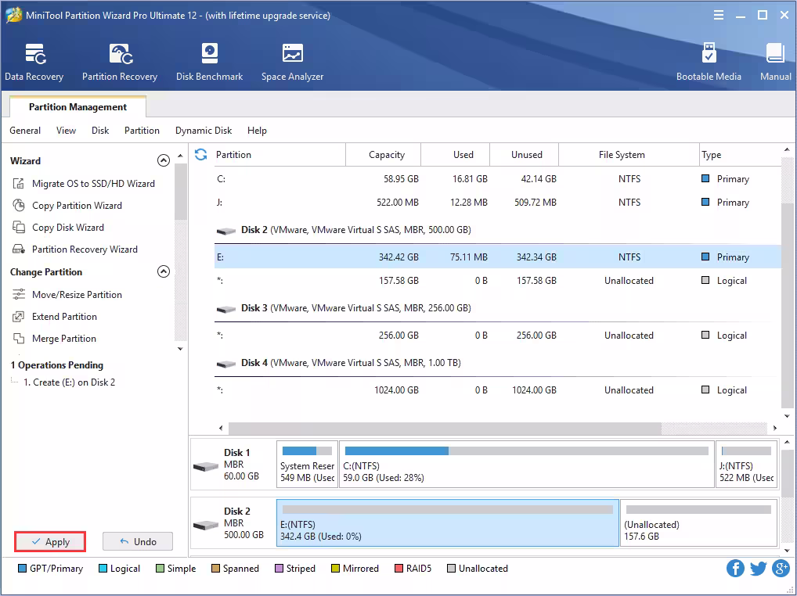Click the refresh icon beside the Partition header
Image resolution: width=797 pixels, height=596 pixels.
[200, 154]
